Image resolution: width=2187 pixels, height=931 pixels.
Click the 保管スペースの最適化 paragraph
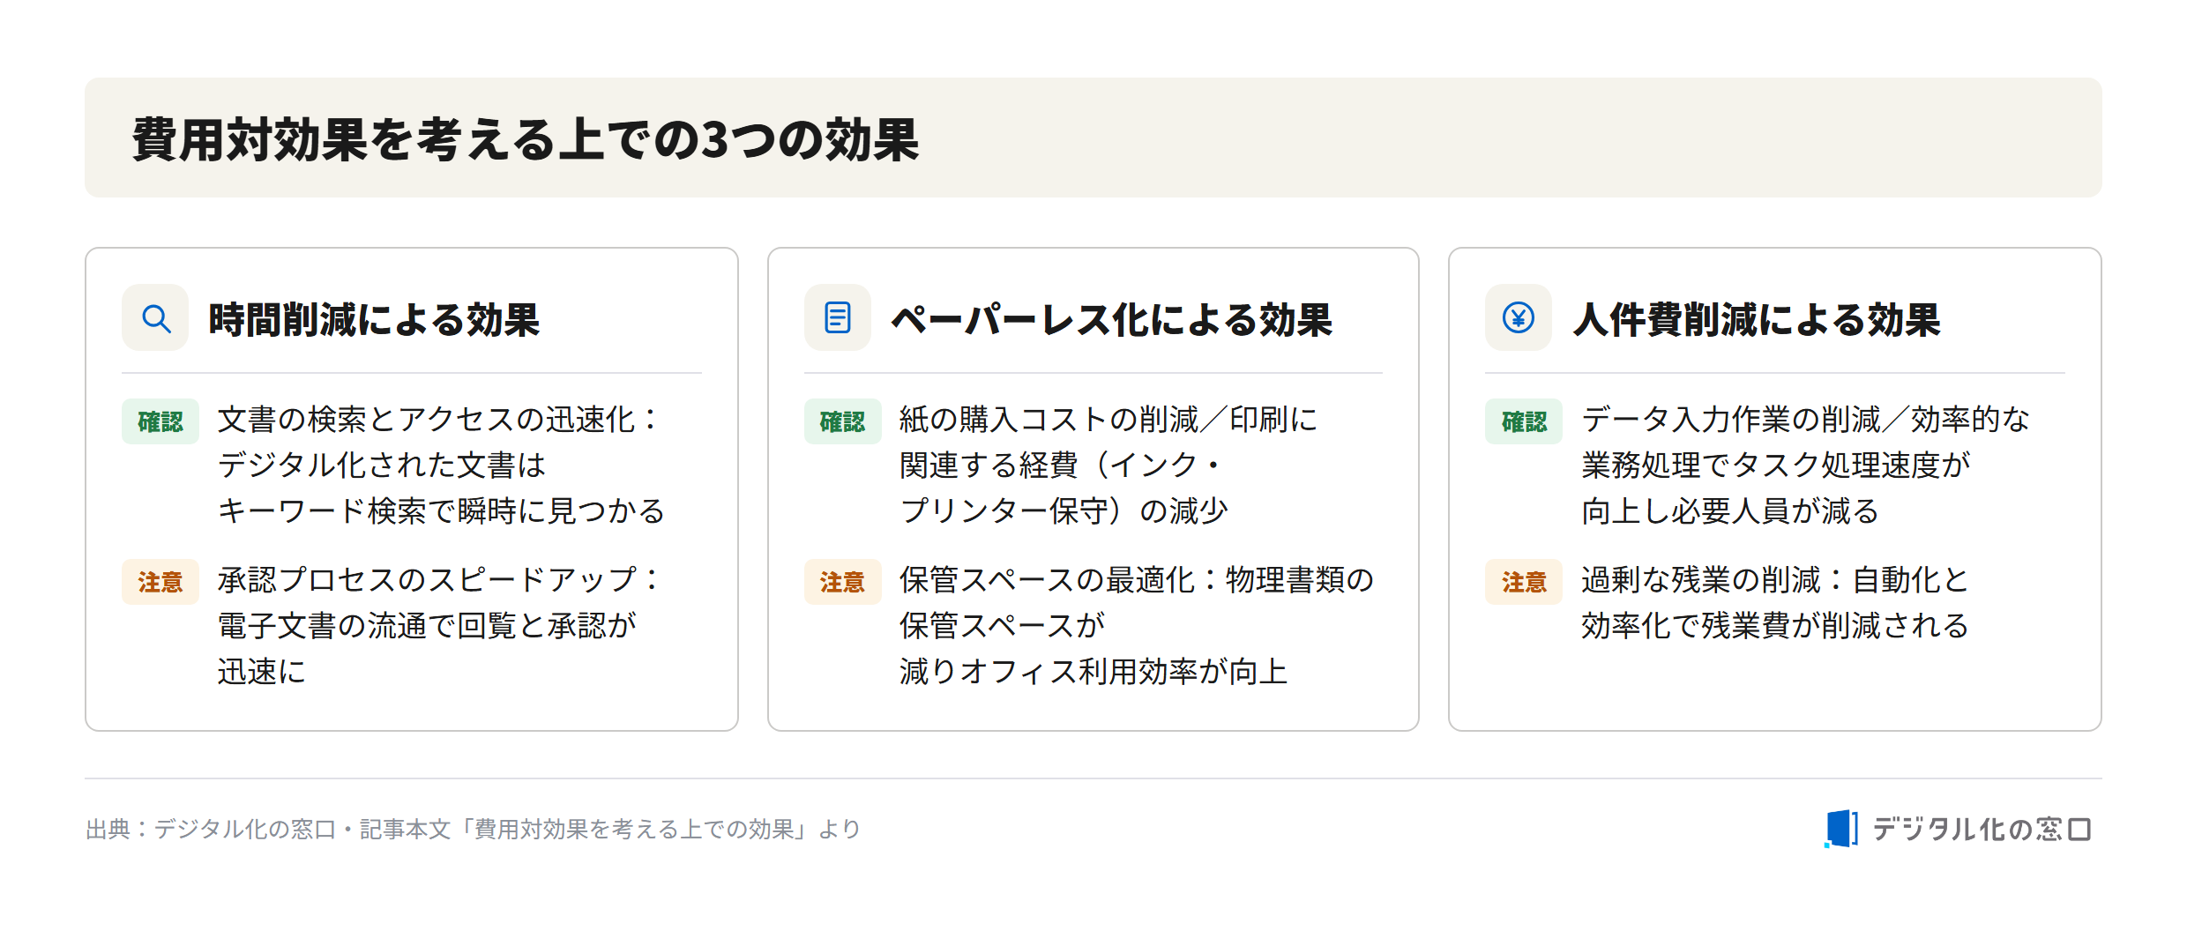(x=1136, y=625)
